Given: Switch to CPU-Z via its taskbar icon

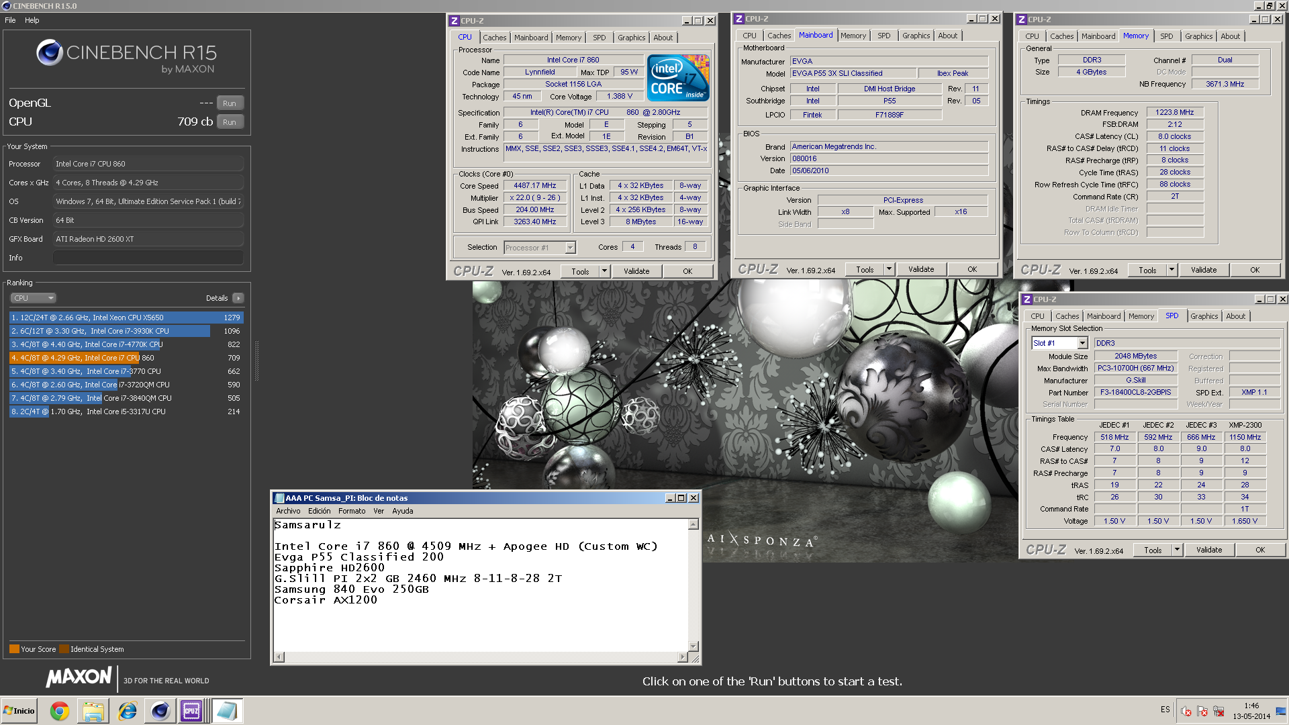Looking at the screenshot, I should point(191,711).
